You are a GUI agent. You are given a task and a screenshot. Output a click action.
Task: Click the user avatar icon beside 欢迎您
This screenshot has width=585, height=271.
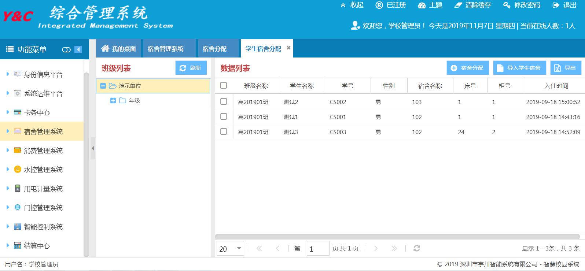tap(355, 25)
